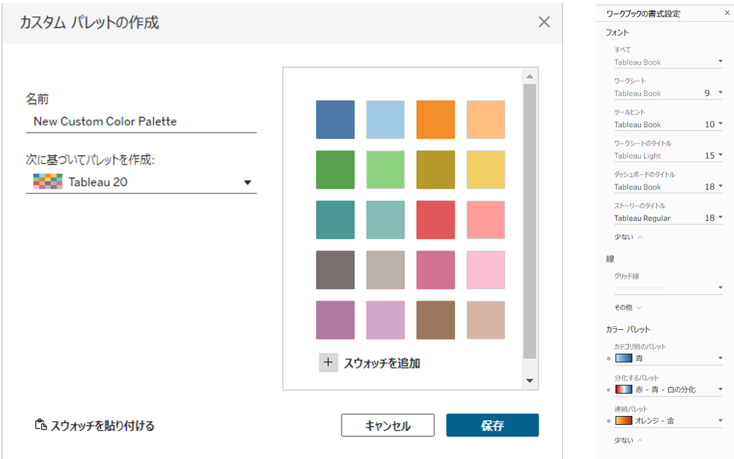734x459 pixels.
Task: Open the Tableau 20 base palette dropdown
Action: coord(248,182)
